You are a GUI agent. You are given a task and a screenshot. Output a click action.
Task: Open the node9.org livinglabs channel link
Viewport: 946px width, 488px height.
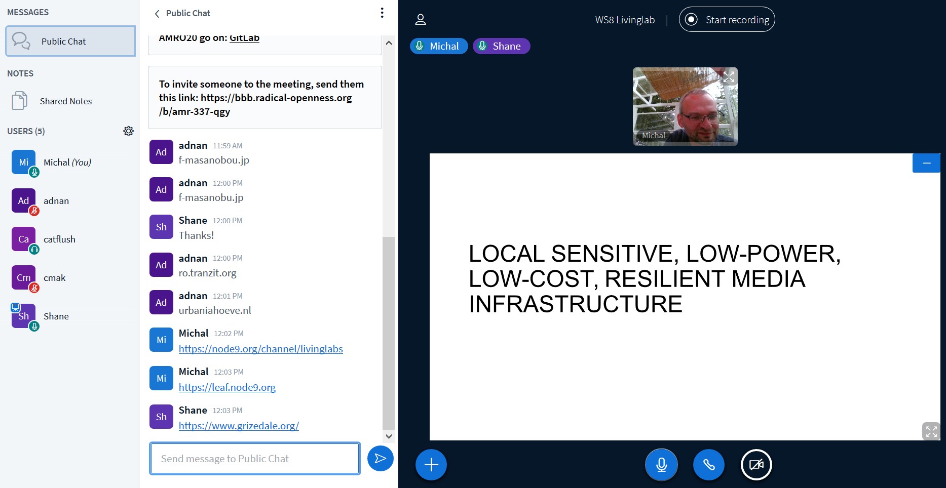click(x=260, y=349)
